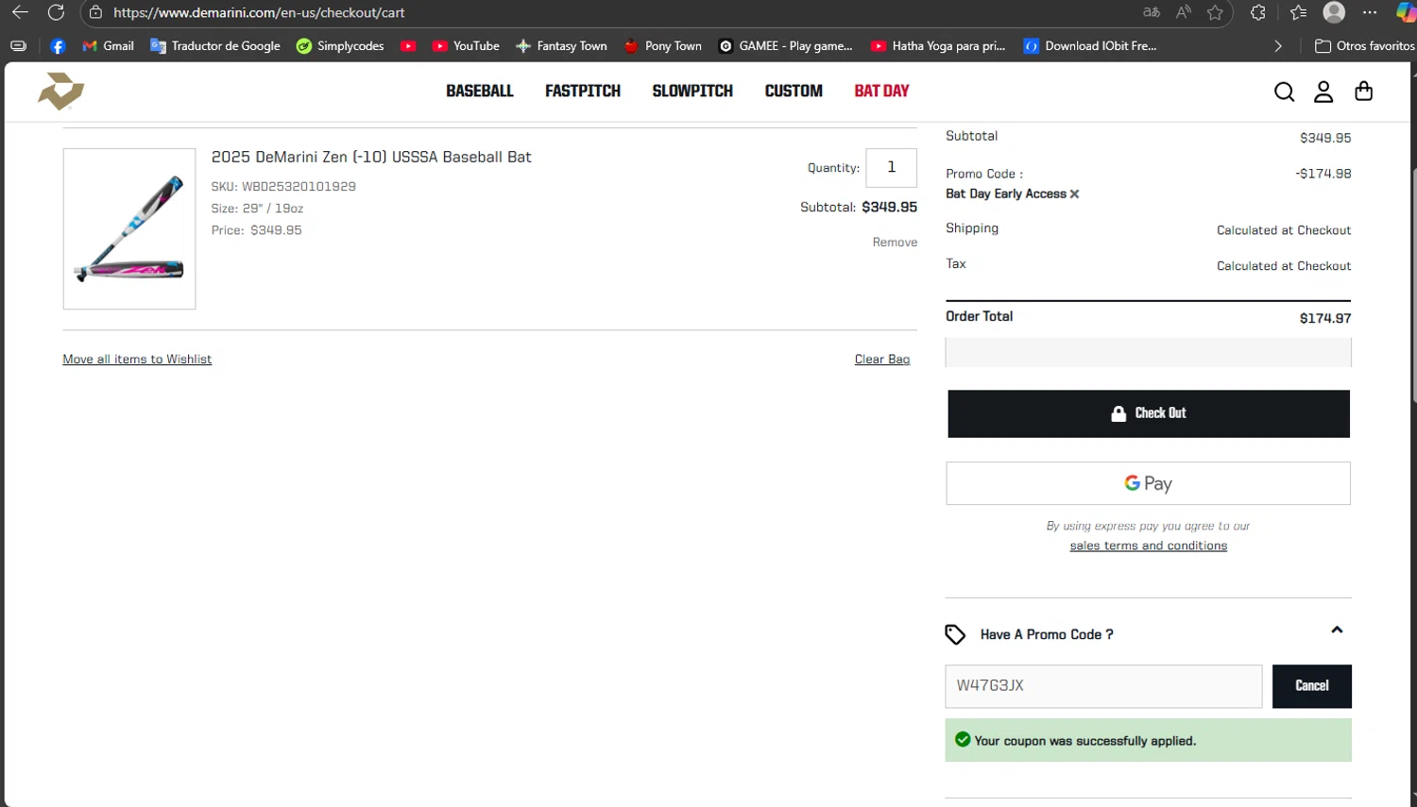The image size is (1417, 807).
Task: Open Traductor de Google bookmark
Action: [215, 46]
